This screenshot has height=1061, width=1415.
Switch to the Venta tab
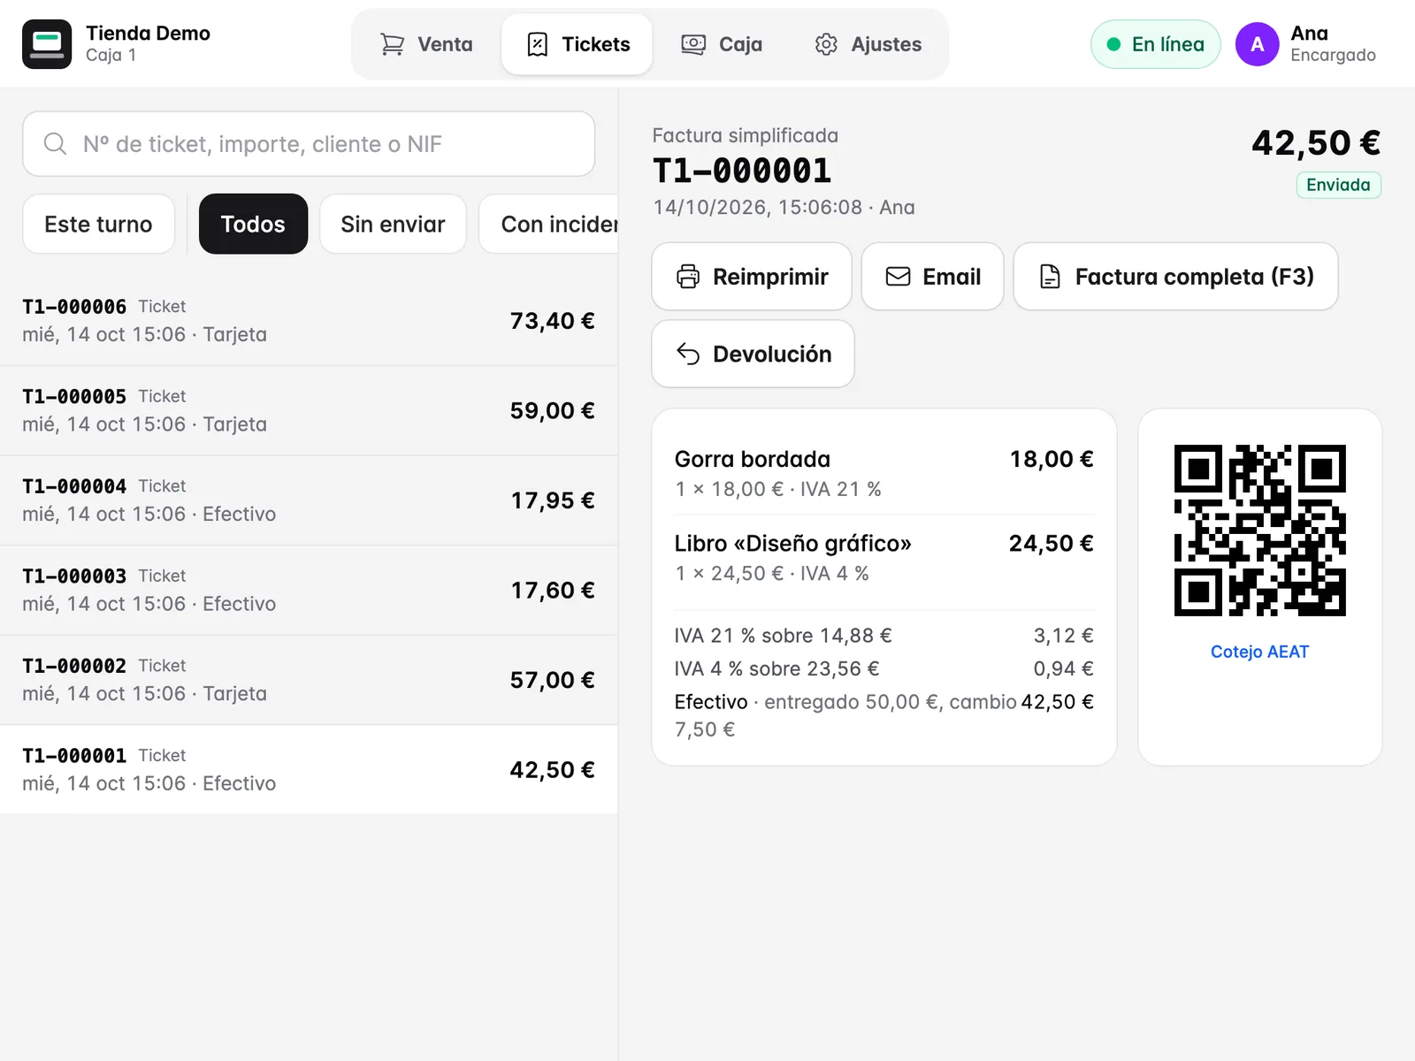click(427, 44)
